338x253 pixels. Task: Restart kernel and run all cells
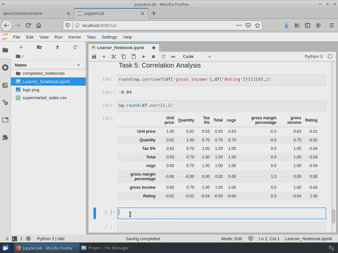click(x=173, y=57)
